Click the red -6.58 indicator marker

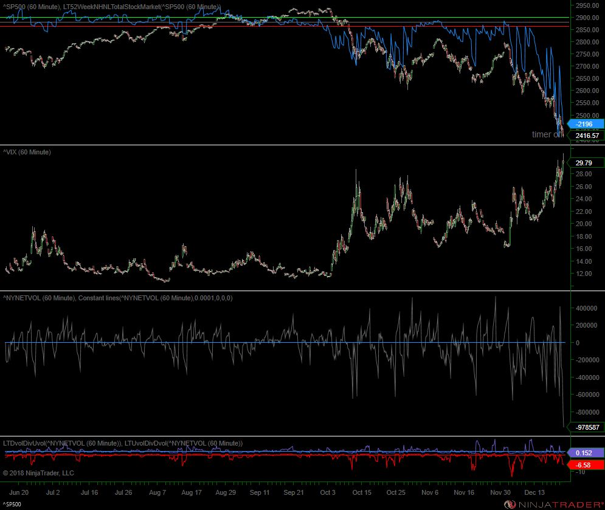point(586,465)
